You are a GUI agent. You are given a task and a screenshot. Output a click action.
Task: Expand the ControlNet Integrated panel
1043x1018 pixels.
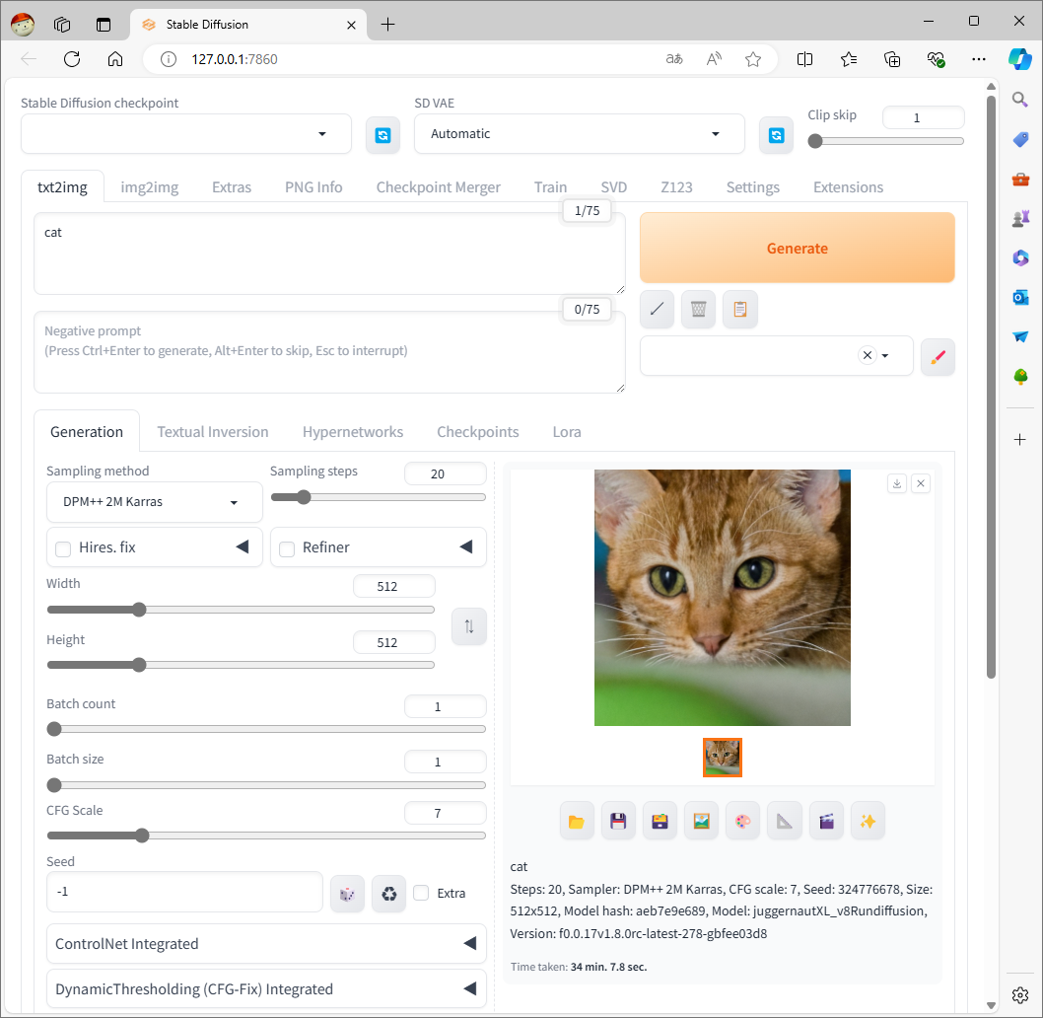coord(266,944)
